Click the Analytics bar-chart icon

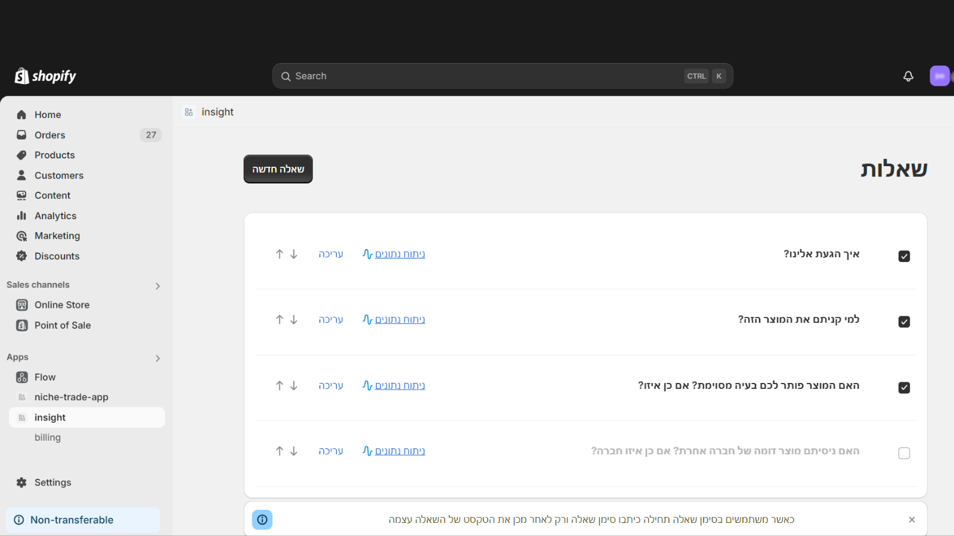[x=21, y=216]
